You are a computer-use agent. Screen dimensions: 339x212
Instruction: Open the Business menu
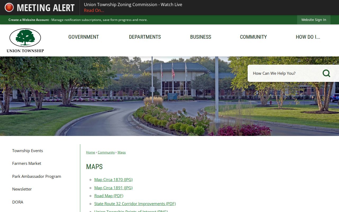click(x=200, y=37)
